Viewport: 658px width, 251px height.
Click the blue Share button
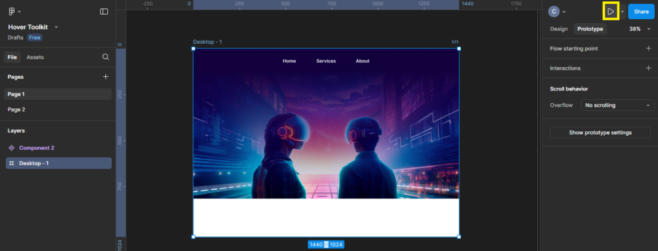pyautogui.click(x=641, y=12)
